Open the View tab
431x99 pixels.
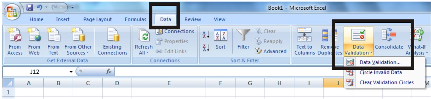(x=220, y=20)
